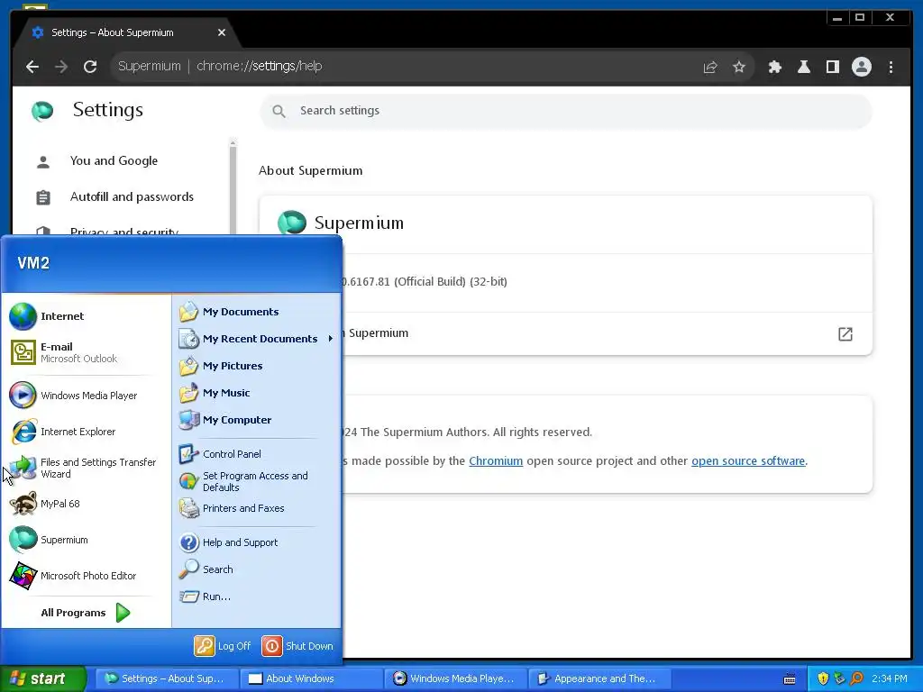The height and width of the screenshot is (692, 923).
Task: Click the Start button
Action: [42, 679]
